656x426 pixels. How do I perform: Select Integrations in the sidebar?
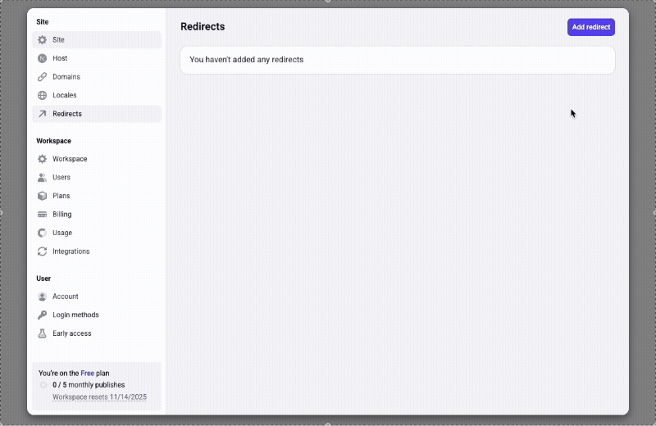pos(71,252)
